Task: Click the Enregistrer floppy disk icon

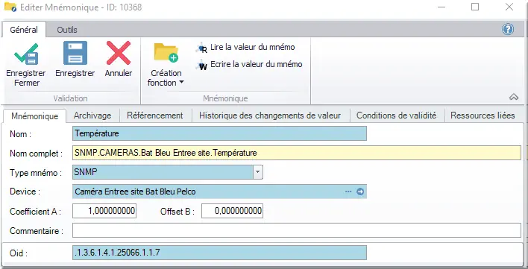Action: [x=75, y=53]
